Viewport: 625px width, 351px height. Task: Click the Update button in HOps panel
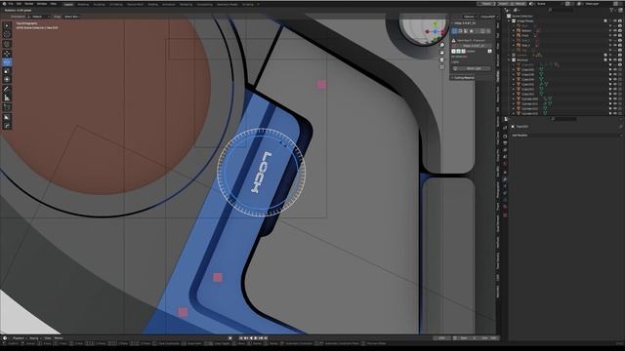coord(471,51)
